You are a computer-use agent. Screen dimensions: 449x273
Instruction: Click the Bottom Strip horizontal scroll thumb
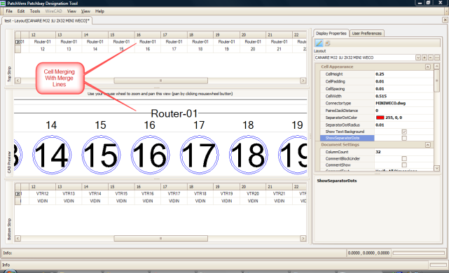(160, 239)
